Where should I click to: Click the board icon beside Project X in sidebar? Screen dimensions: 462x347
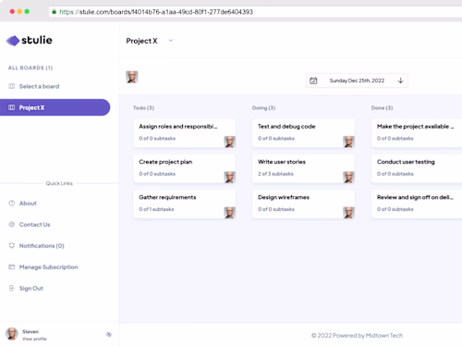(12, 107)
